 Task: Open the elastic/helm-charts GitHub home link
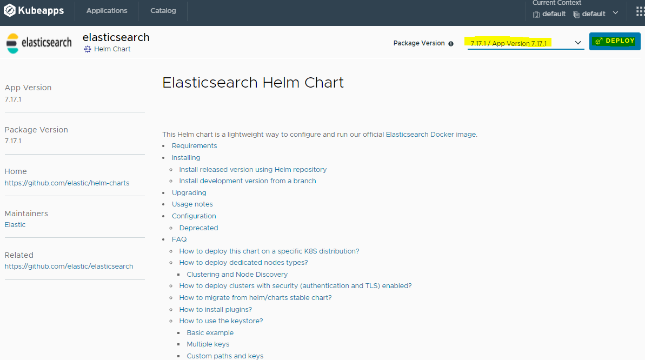[x=67, y=183]
